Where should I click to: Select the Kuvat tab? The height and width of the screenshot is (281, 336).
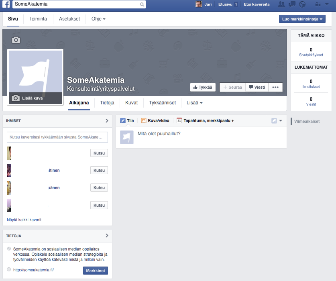point(131,103)
